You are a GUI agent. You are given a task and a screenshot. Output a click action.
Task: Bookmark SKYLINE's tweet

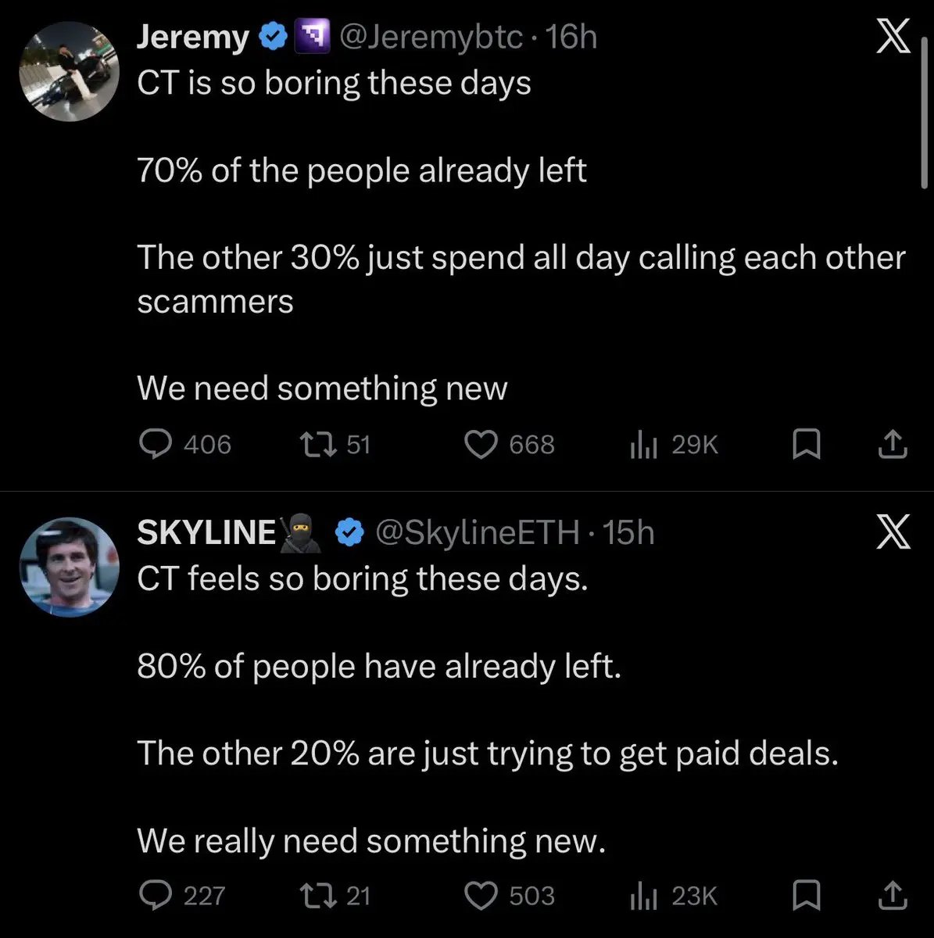coord(806,896)
